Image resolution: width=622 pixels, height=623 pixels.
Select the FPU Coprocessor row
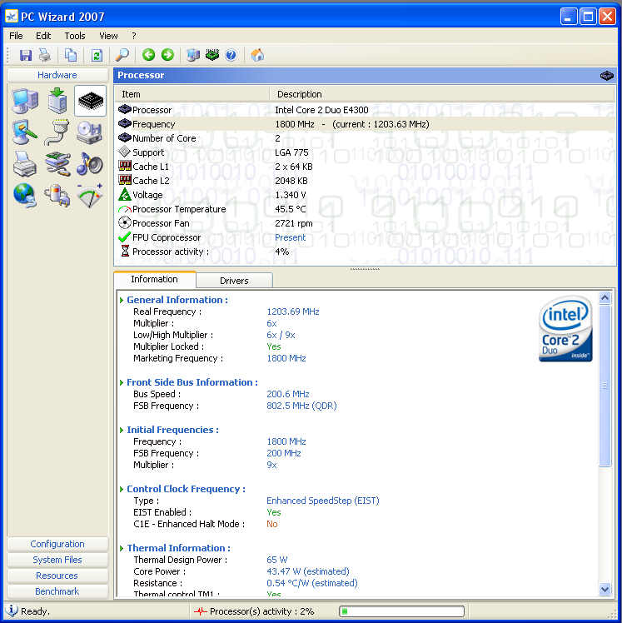coord(365,237)
